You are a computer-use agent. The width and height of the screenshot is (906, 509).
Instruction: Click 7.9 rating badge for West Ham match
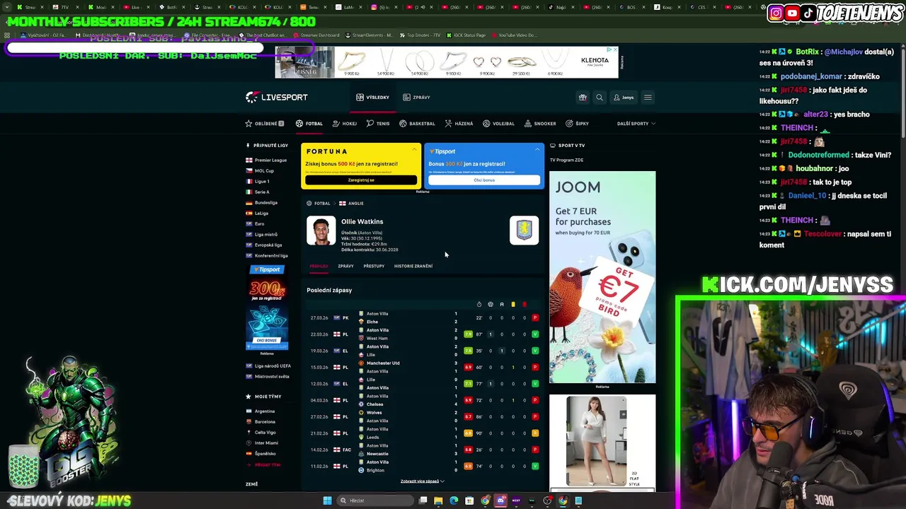pos(468,334)
